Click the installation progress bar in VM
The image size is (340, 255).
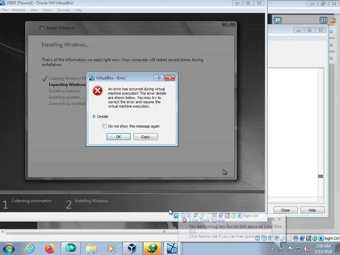pos(132,192)
